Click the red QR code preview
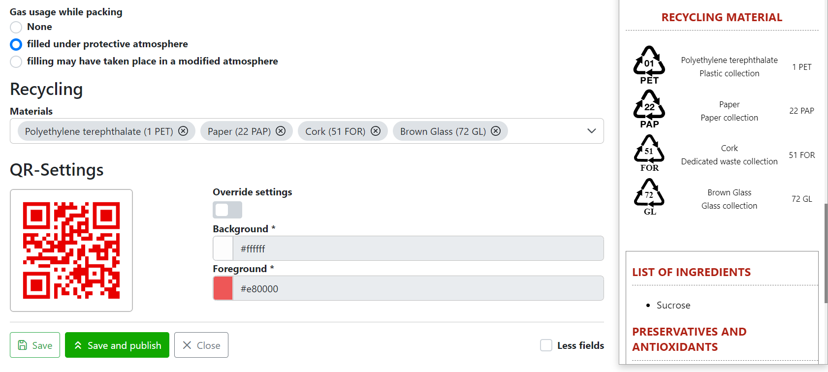This screenshot has height=372, width=828. coord(71,250)
